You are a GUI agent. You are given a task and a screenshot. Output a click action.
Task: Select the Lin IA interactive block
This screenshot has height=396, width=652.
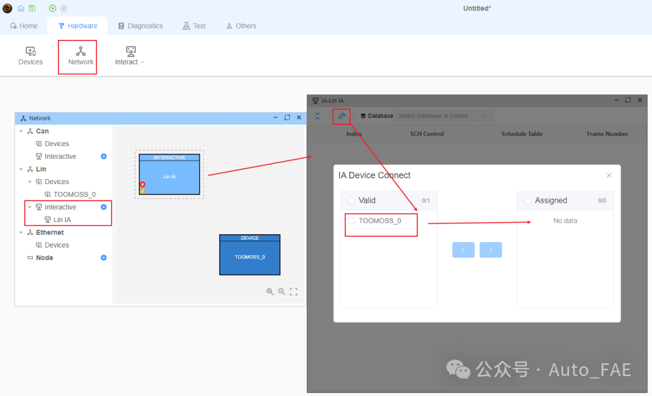pos(169,174)
